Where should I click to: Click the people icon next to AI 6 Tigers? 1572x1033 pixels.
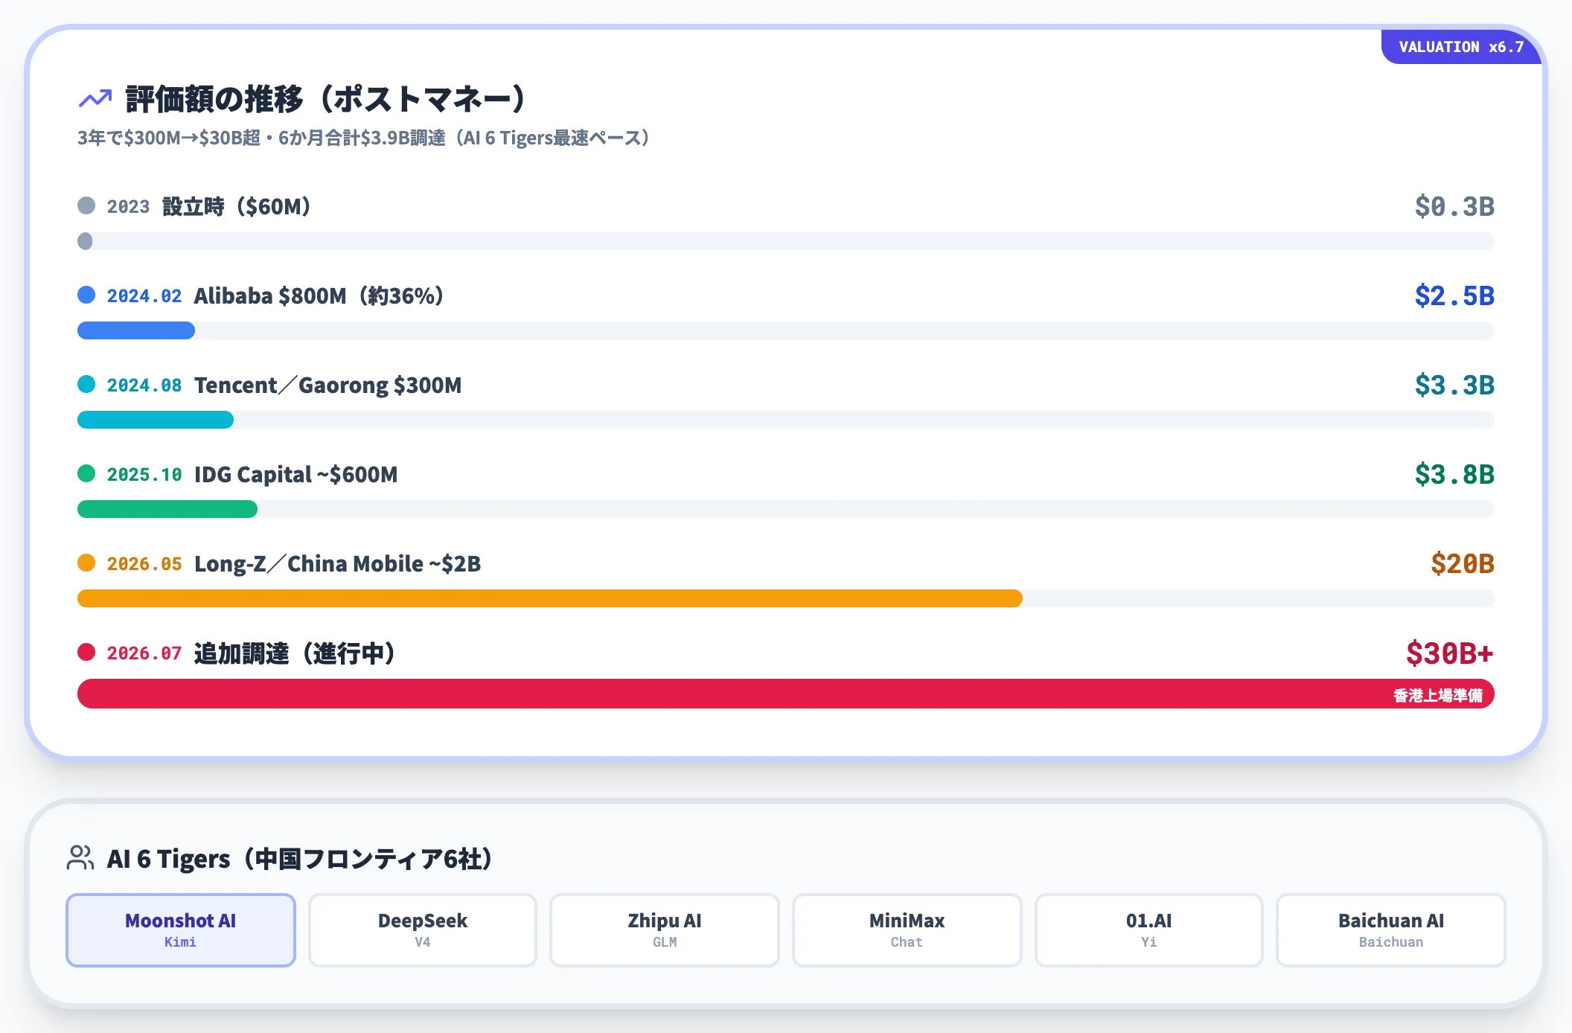tap(80, 857)
